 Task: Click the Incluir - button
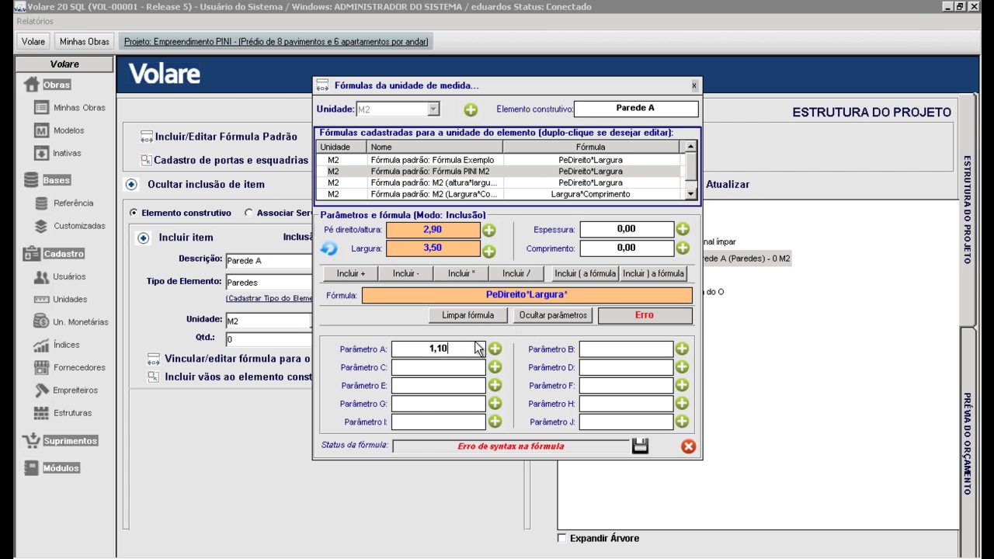(406, 273)
